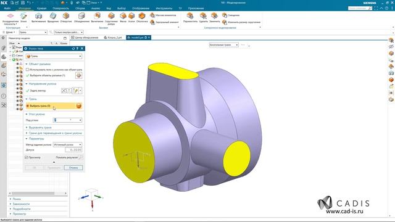
Task: Click the magnifier next to Показать результат
Action: [x=81, y=157]
